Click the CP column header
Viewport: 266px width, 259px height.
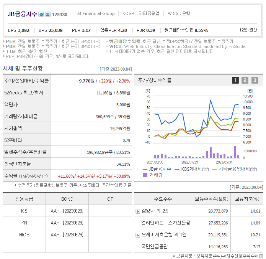point(110,199)
